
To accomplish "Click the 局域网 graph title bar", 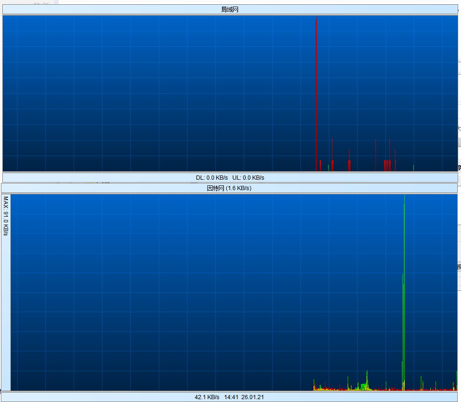I will [230, 9].
